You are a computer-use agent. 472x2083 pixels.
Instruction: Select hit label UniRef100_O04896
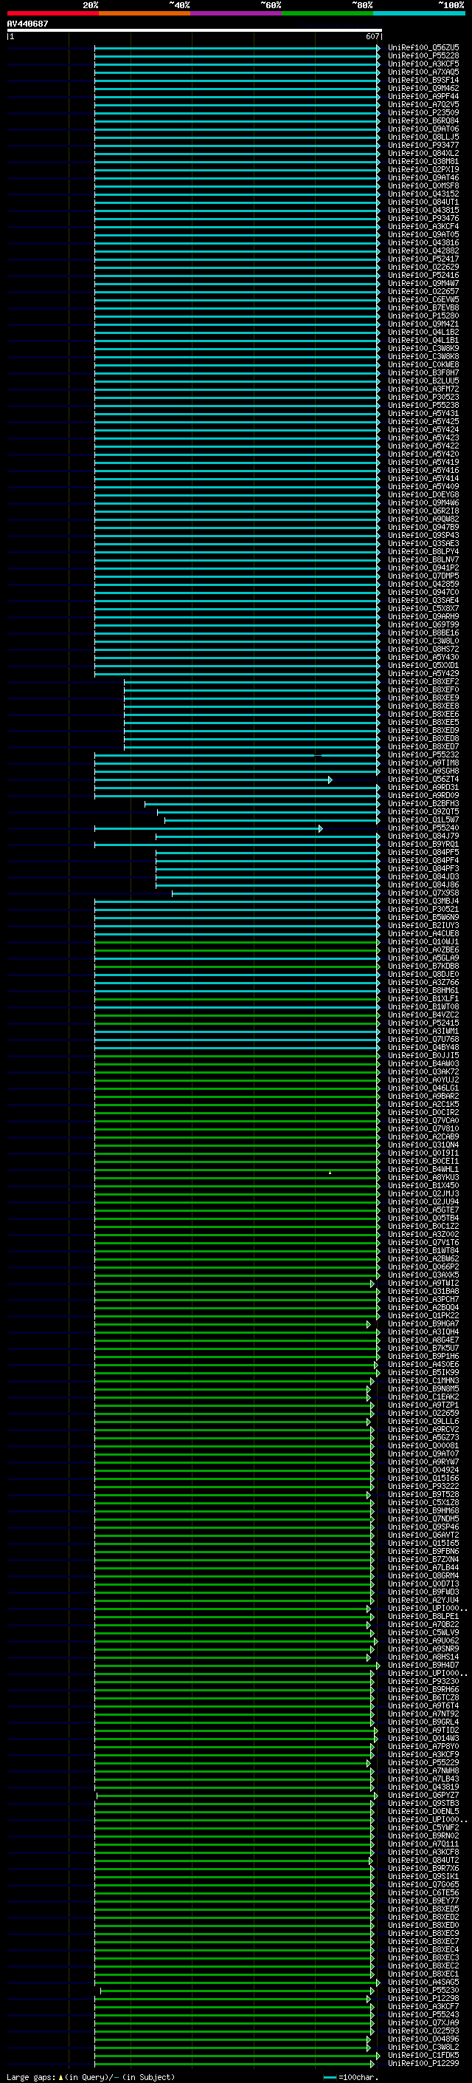[423, 2039]
